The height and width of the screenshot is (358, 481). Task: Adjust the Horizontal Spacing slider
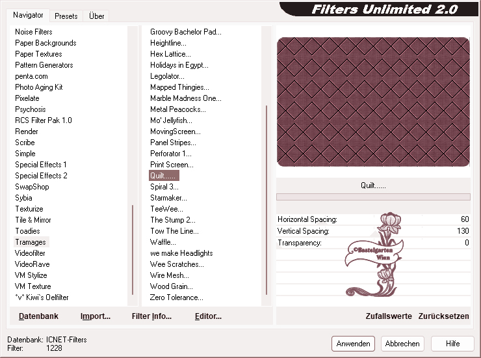click(373, 219)
